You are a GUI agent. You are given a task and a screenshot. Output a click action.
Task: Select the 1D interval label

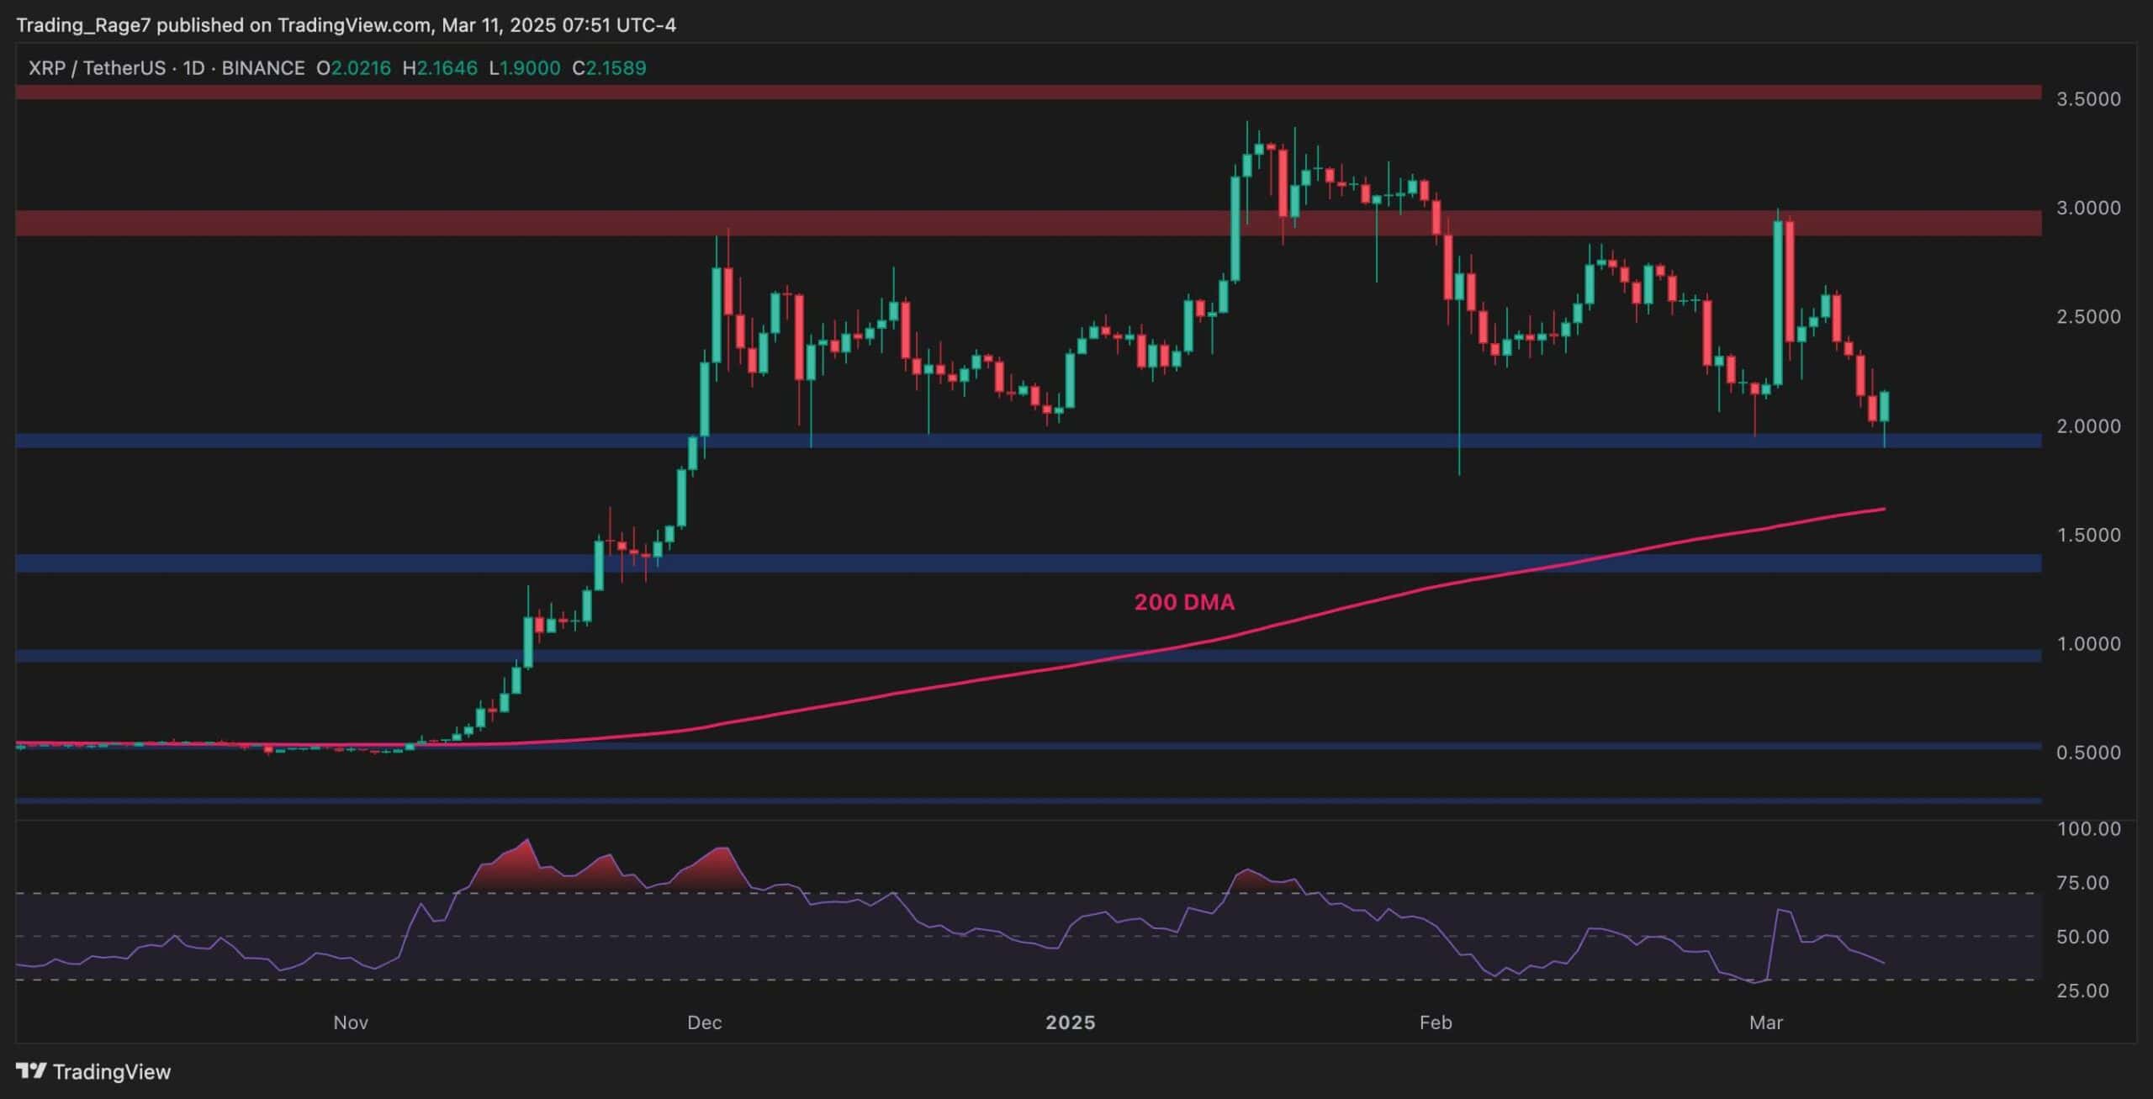[x=193, y=68]
